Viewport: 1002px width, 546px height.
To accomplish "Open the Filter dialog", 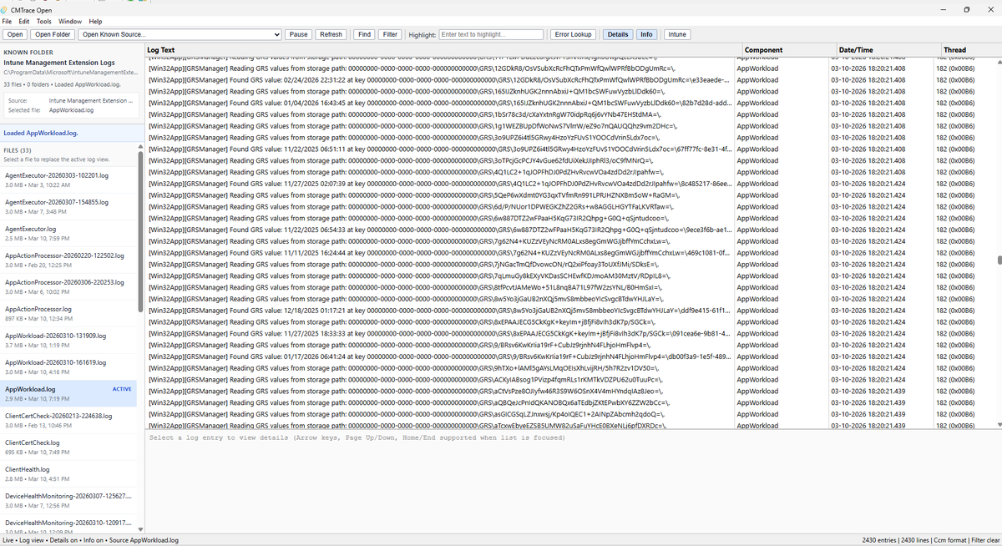I will [390, 34].
